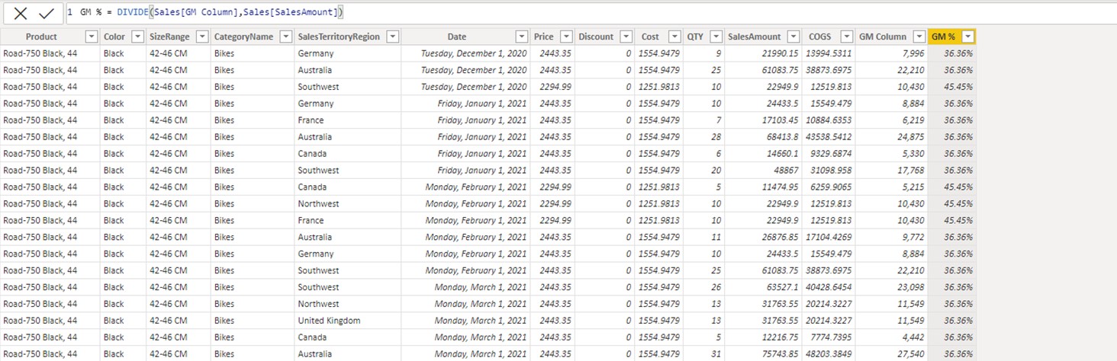This screenshot has height=361, width=1117.
Task: Expand the Discount column filter arrow
Action: coord(626,37)
